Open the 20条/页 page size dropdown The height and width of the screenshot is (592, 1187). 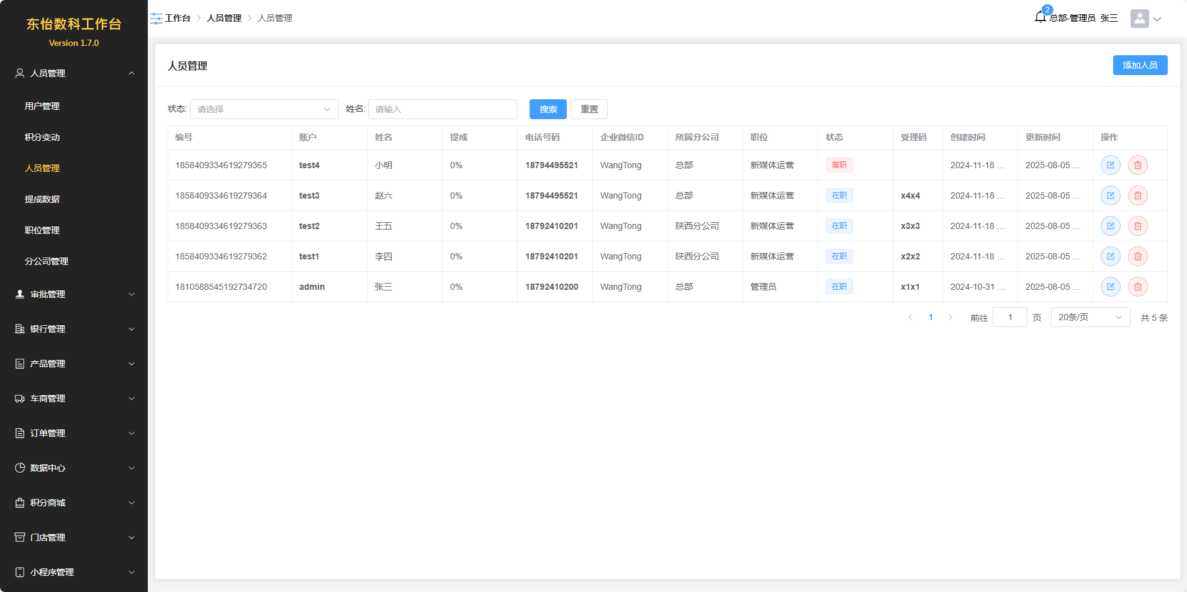pos(1090,317)
